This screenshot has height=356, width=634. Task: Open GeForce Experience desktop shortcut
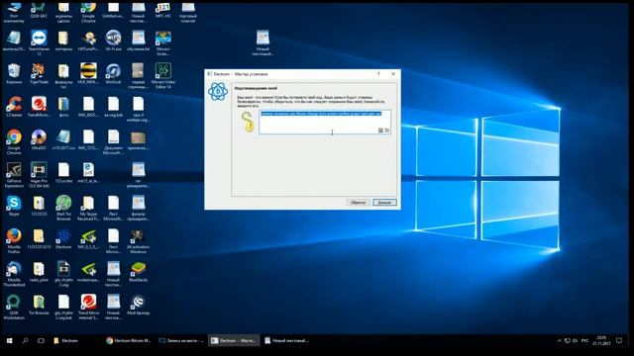point(14,175)
